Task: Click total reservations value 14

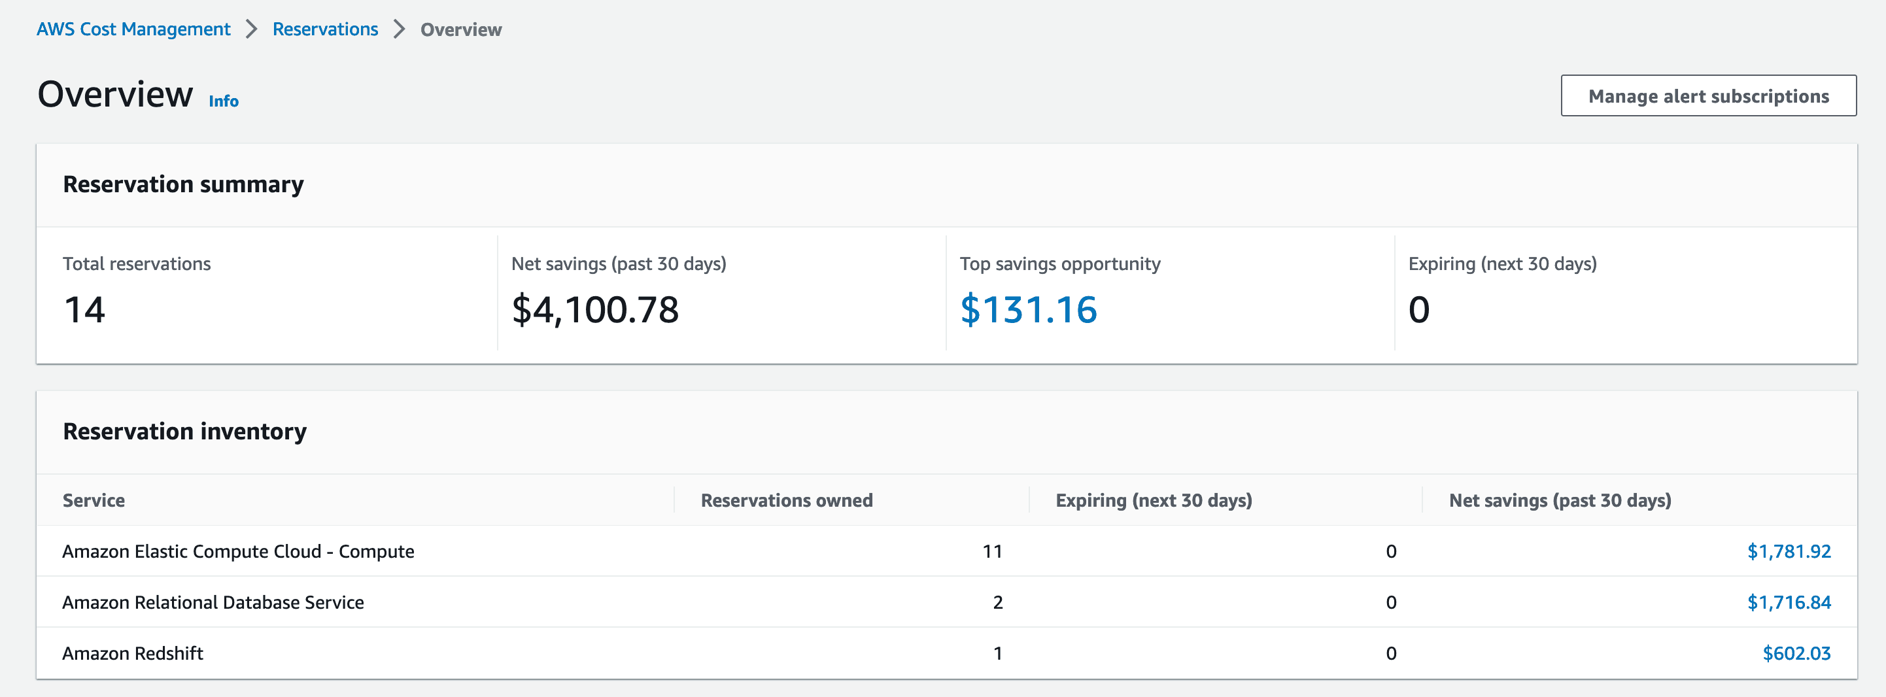Action: [84, 309]
